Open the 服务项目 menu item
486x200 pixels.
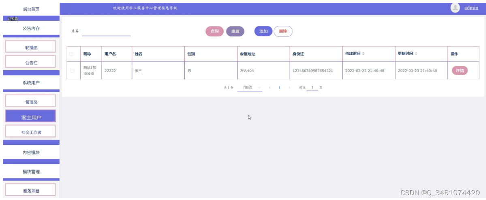[x=31, y=190]
